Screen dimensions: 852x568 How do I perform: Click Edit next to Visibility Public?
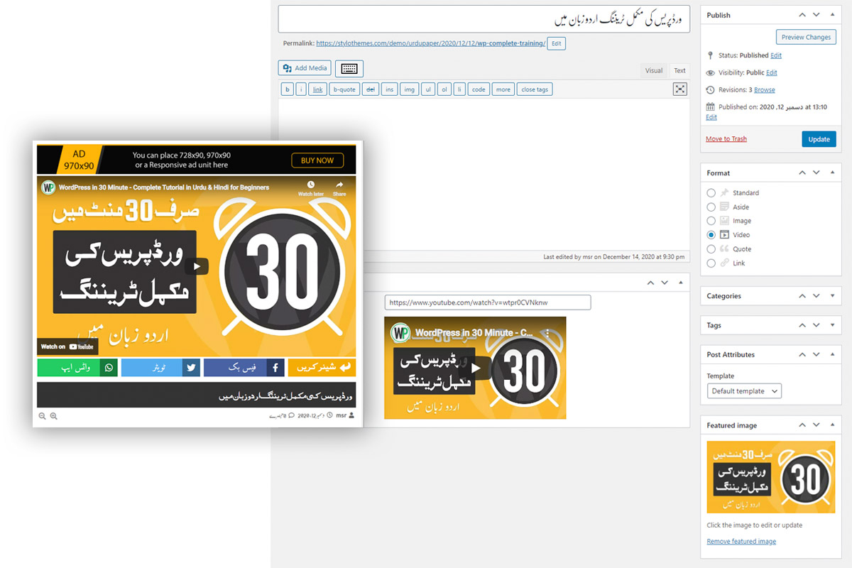(x=772, y=72)
